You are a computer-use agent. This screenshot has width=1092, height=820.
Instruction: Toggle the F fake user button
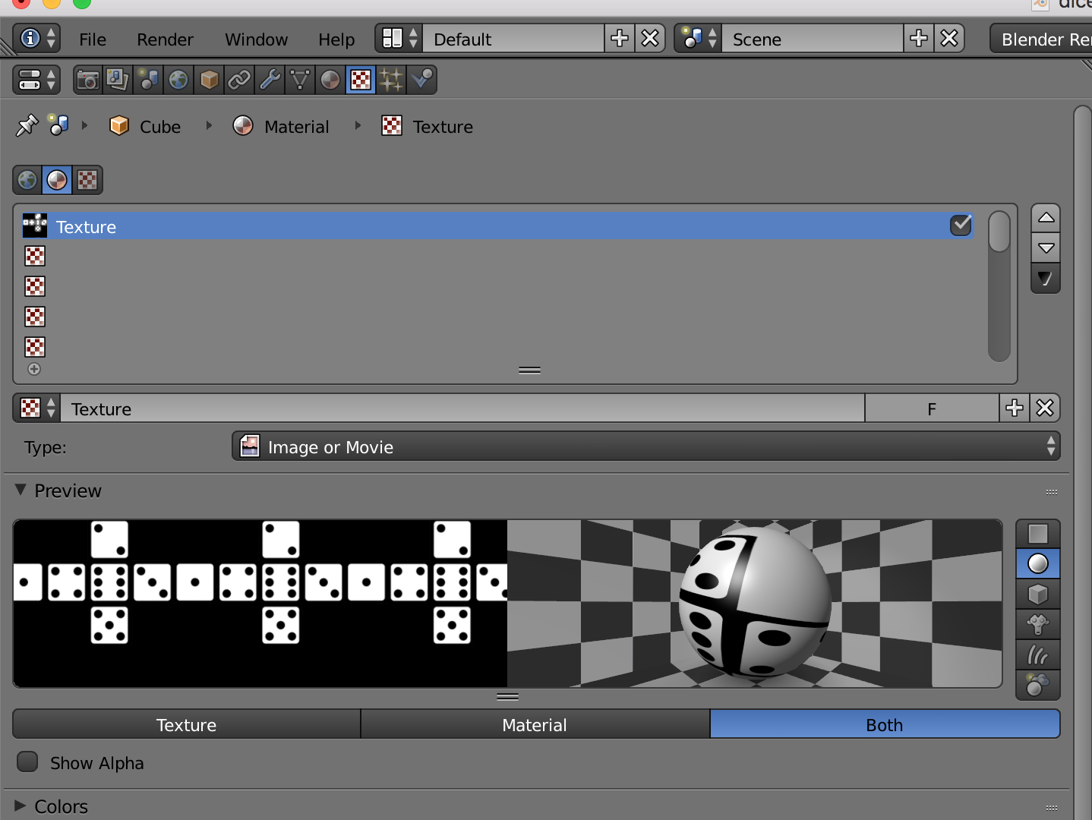[932, 408]
